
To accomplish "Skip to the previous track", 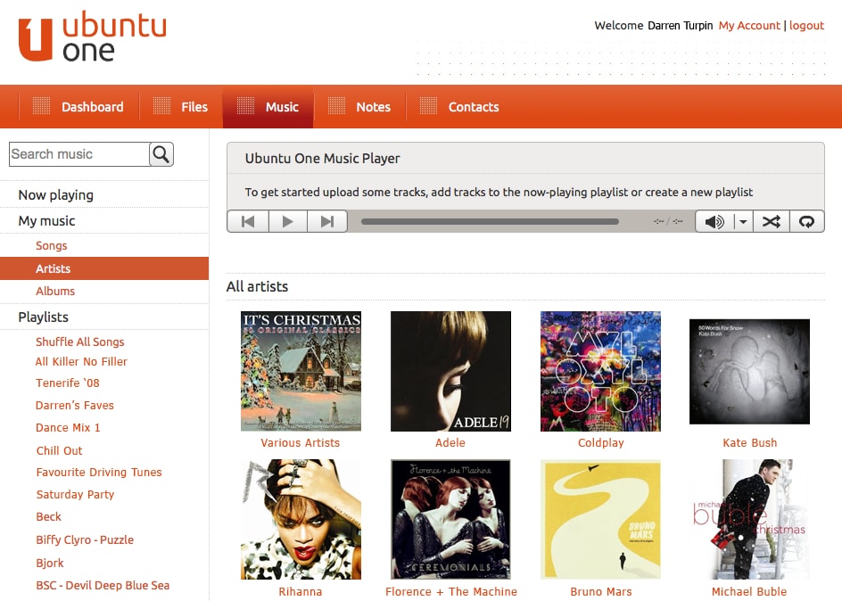I will (x=248, y=221).
